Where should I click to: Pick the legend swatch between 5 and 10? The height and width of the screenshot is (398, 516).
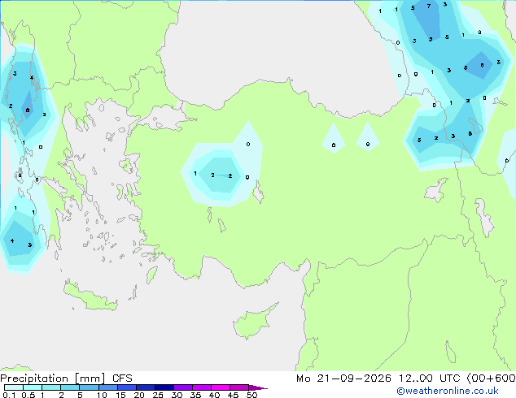(89, 387)
